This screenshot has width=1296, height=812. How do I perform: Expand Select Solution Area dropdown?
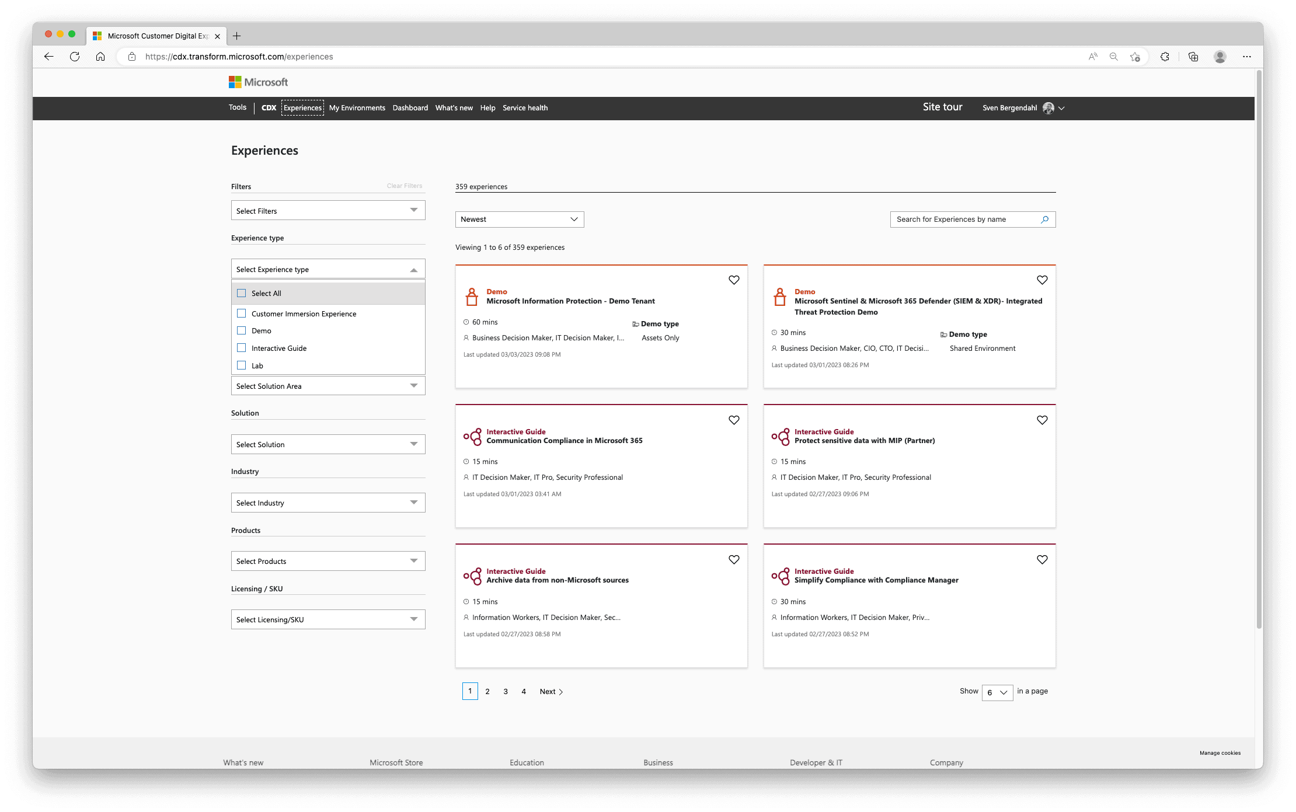tap(328, 386)
